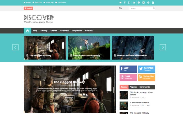Open the Contact menu item
Viewport: 183px width, 114px height.
[89, 31]
